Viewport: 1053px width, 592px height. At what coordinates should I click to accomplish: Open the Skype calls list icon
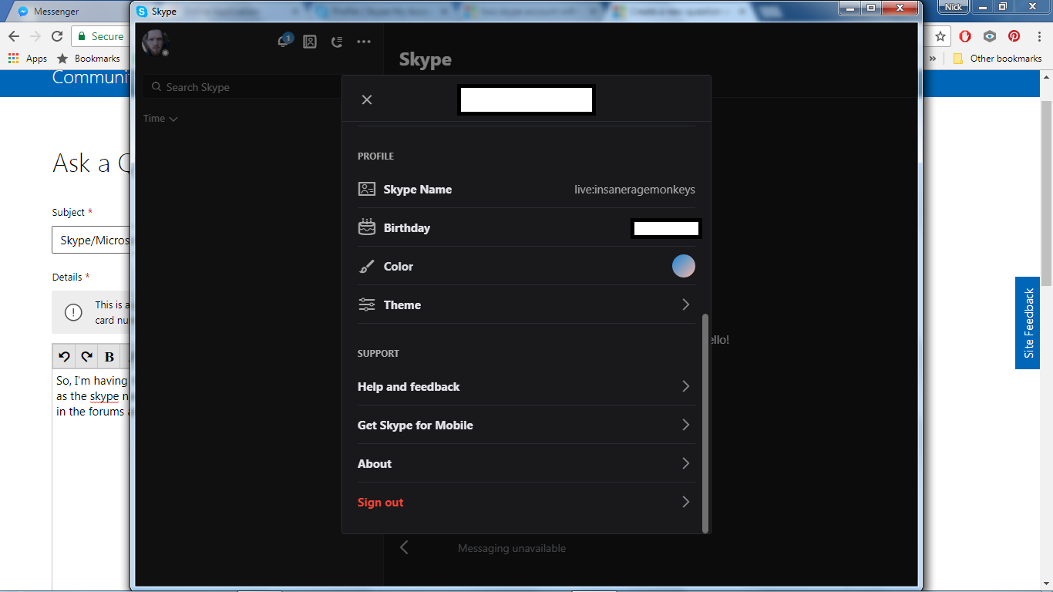coord(337,42)
